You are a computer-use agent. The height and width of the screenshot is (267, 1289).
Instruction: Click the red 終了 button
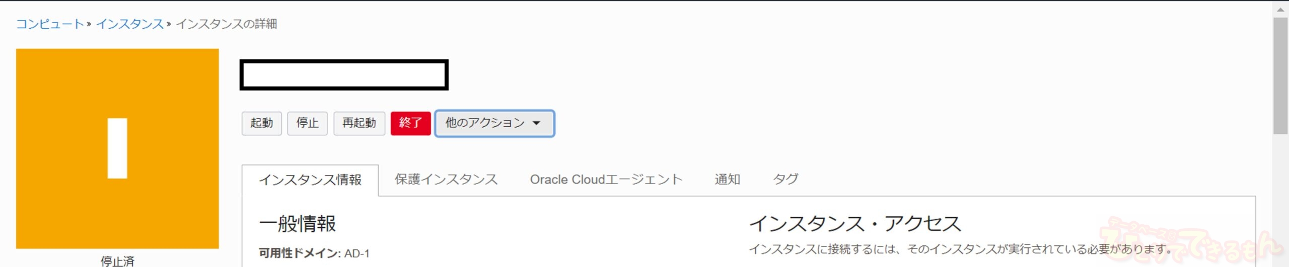pos(410,123)
